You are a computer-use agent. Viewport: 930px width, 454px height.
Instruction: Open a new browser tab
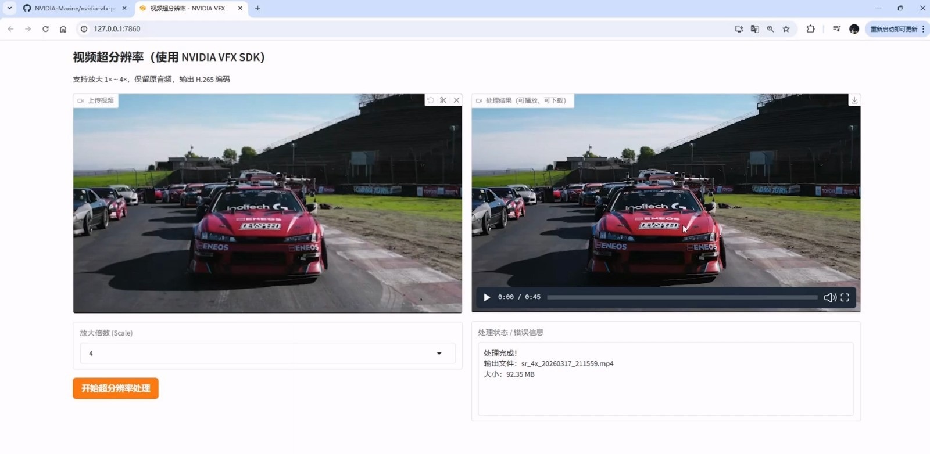tap(257, 8)
